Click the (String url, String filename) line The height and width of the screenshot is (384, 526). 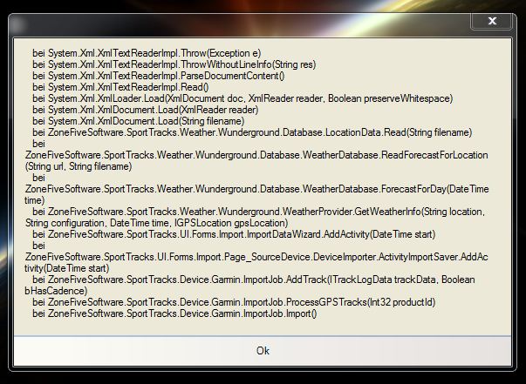pos(79,166)
